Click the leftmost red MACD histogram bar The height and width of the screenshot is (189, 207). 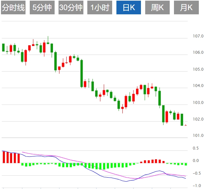[4, 157]
